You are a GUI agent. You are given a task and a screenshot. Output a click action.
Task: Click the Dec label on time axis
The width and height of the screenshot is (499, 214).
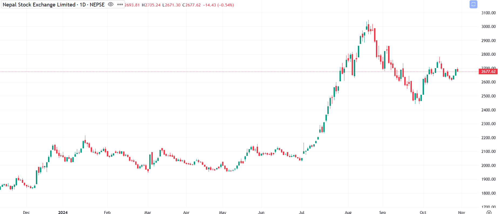[26, 212]
